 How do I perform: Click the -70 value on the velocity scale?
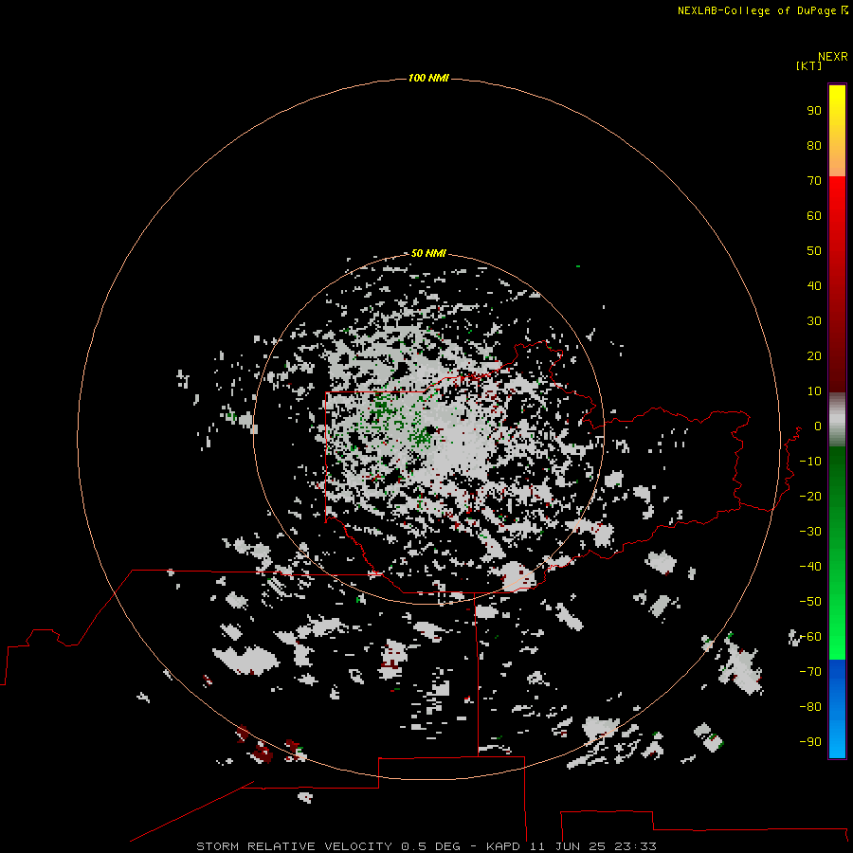810,671
